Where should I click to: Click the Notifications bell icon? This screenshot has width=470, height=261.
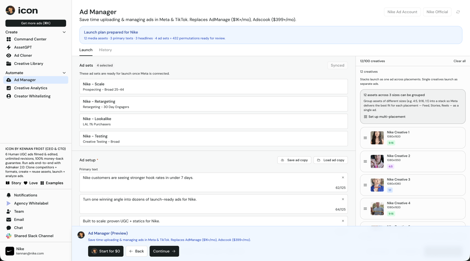[9, 195]
